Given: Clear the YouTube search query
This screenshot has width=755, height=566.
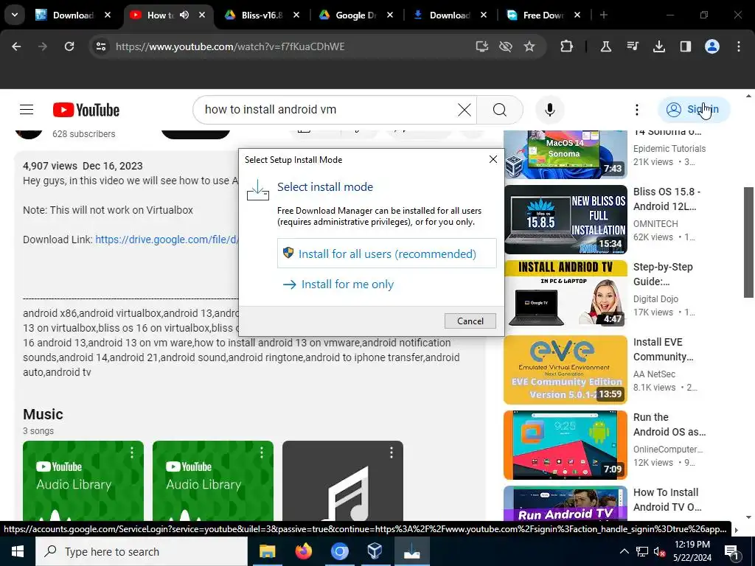Looking at the screenshot, I should [465, 110].
